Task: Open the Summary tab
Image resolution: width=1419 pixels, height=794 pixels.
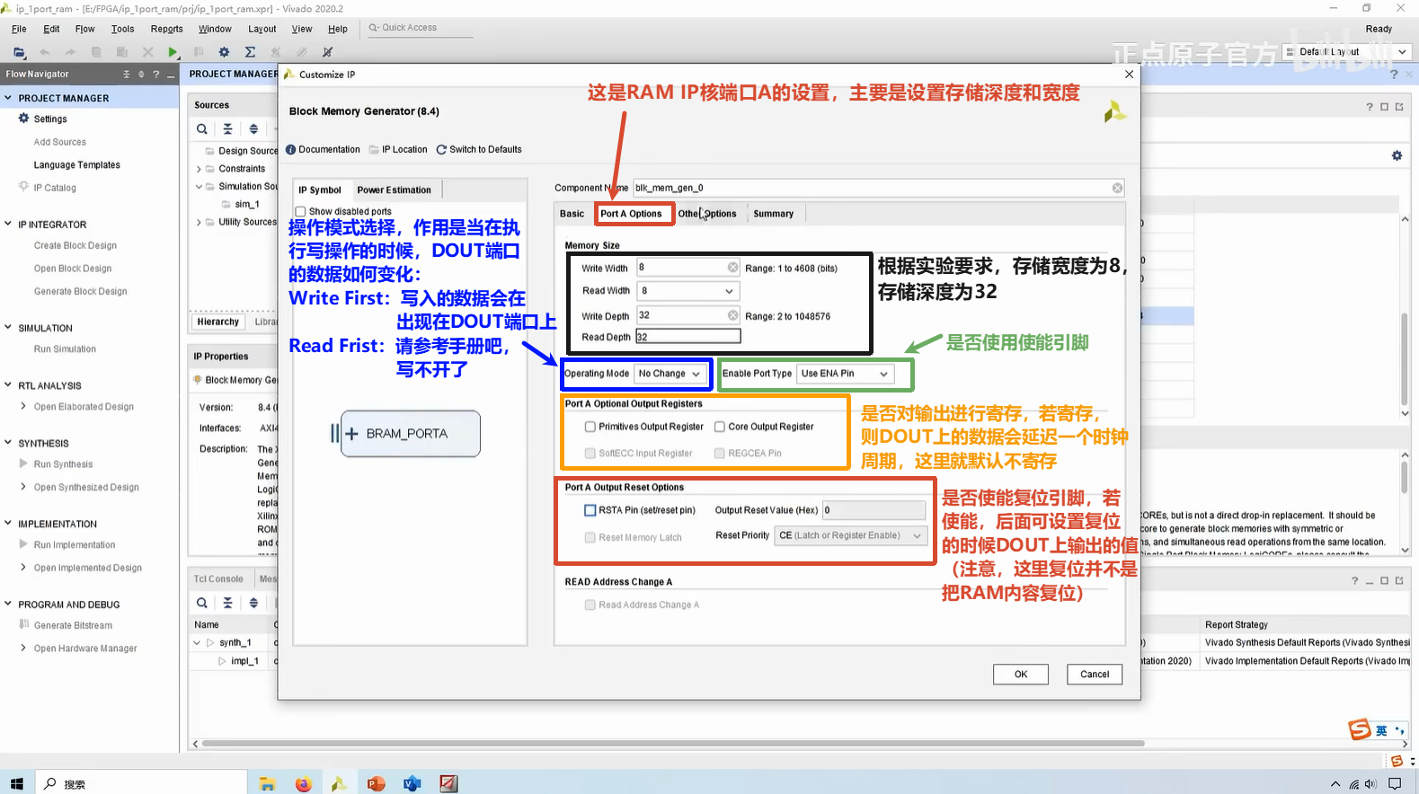Action: tap(774, 214)
